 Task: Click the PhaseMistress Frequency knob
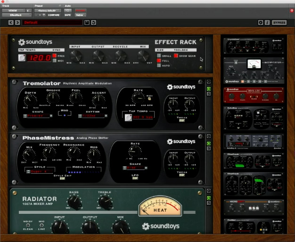pos(49,153)
